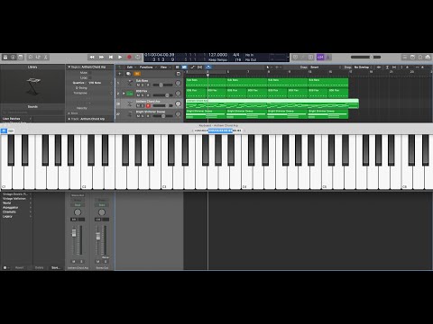Expand the 808 track stack disclosure triangle
433x324 pixels.
click(x=124, y=94)
